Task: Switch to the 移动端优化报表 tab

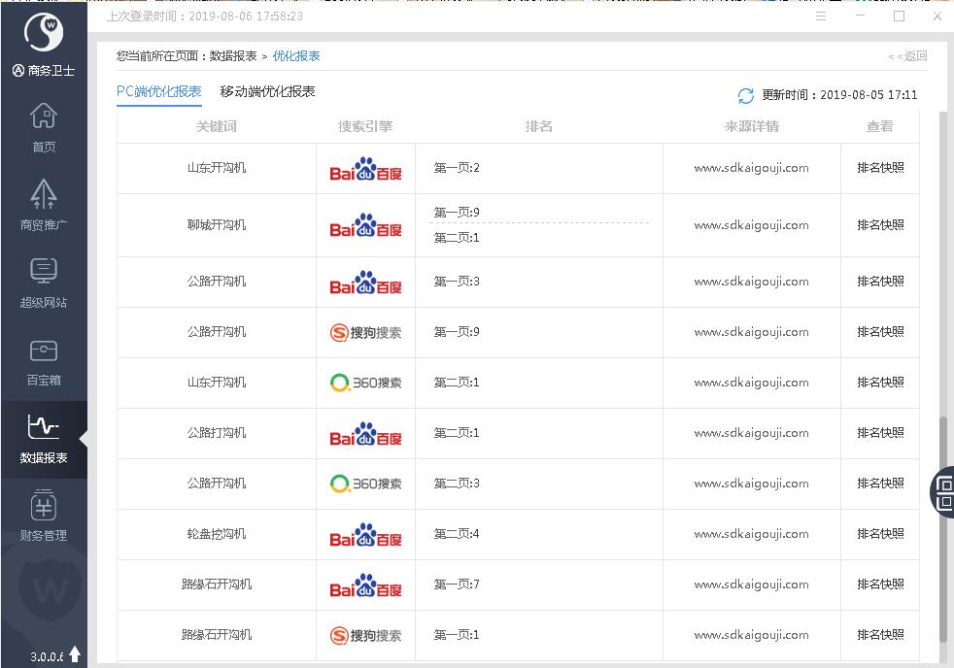Action: coord(267,91)
